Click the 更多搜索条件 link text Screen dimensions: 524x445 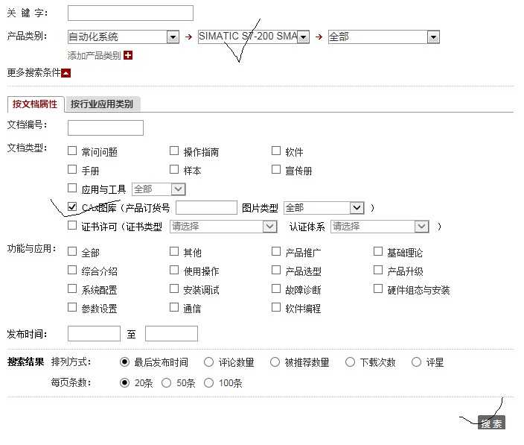tap(33, 72)
